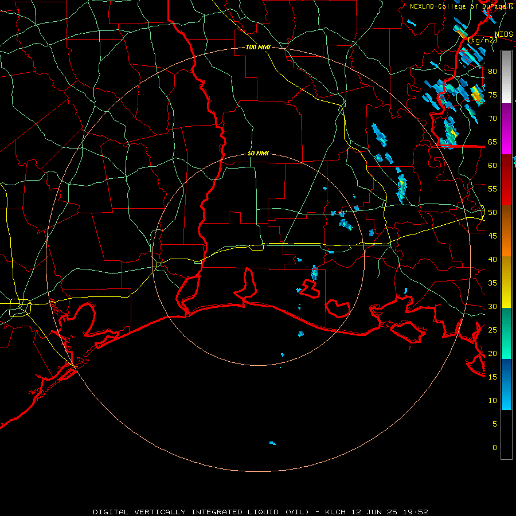Click the 5 value on the scale
The height and width of the screenshot is (516, 516).
tap(495, 424)
